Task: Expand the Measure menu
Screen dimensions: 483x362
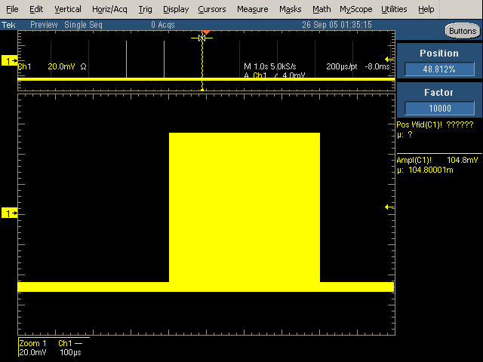Action: [252, 9]
